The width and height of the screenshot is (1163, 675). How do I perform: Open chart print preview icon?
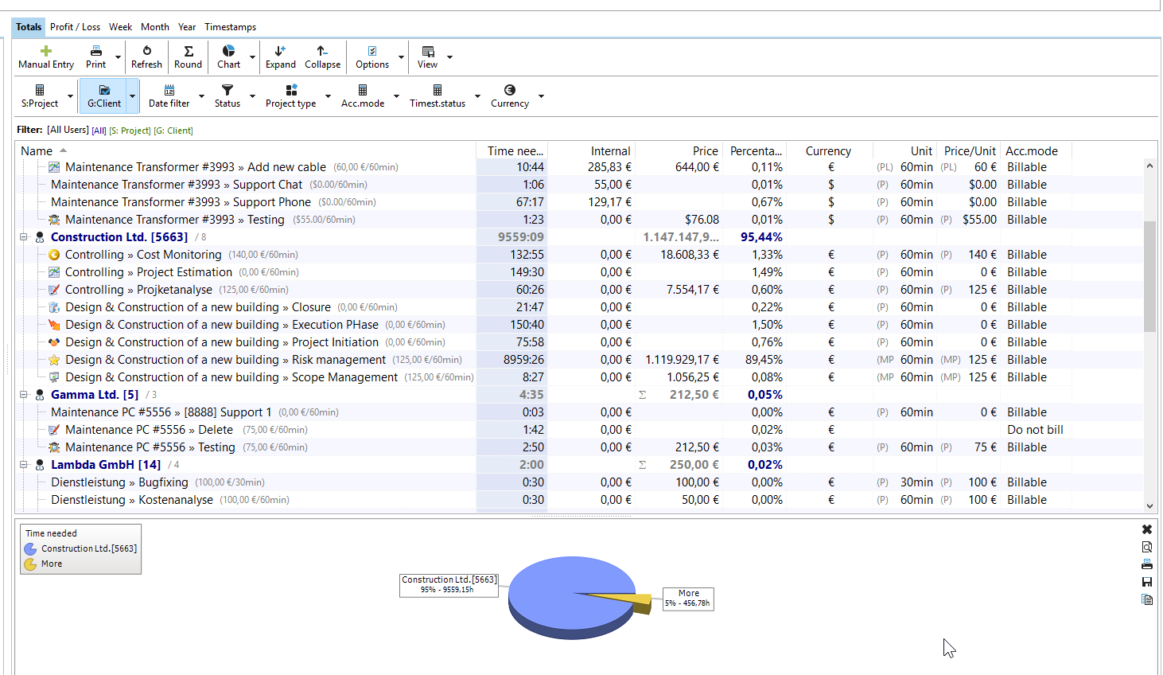(1147, 547)
